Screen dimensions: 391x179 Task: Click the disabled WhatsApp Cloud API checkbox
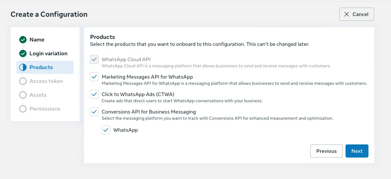(x=94, y=60)
